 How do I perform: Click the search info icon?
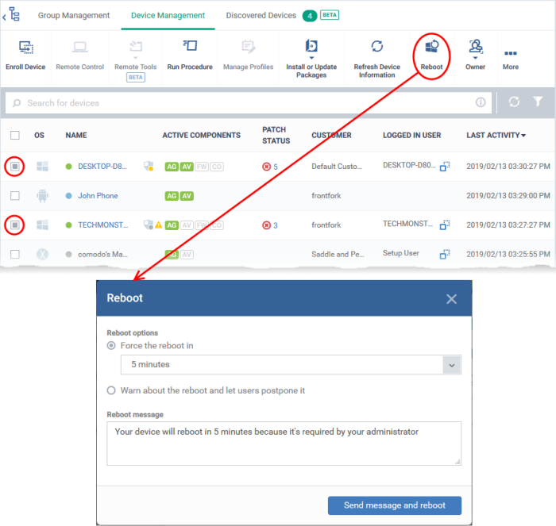click(x=481, y=102)
